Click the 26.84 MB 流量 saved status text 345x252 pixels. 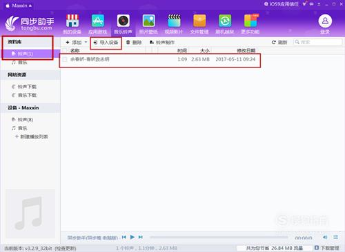(x=287, y=248)
